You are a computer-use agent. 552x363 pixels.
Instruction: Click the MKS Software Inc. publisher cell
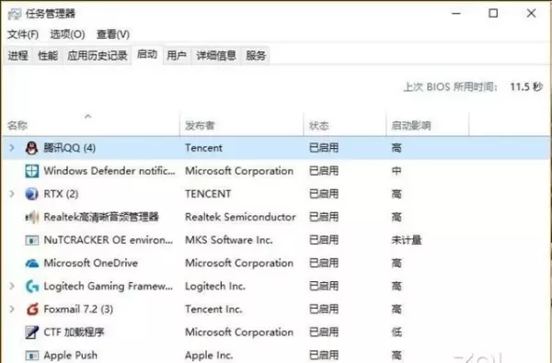229,240
